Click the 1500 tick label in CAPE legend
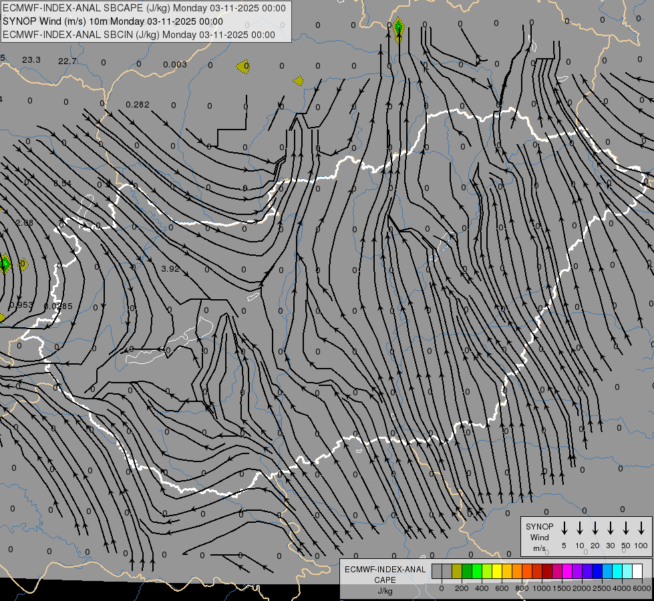The image size is (654, 601). pos(562,588)
